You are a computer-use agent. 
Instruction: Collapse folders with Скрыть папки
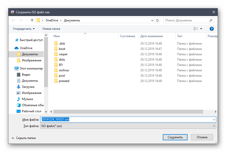coord(23,138)
